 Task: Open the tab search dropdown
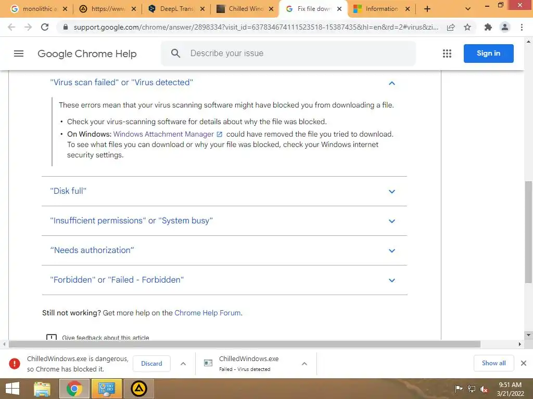pos(468,9)
